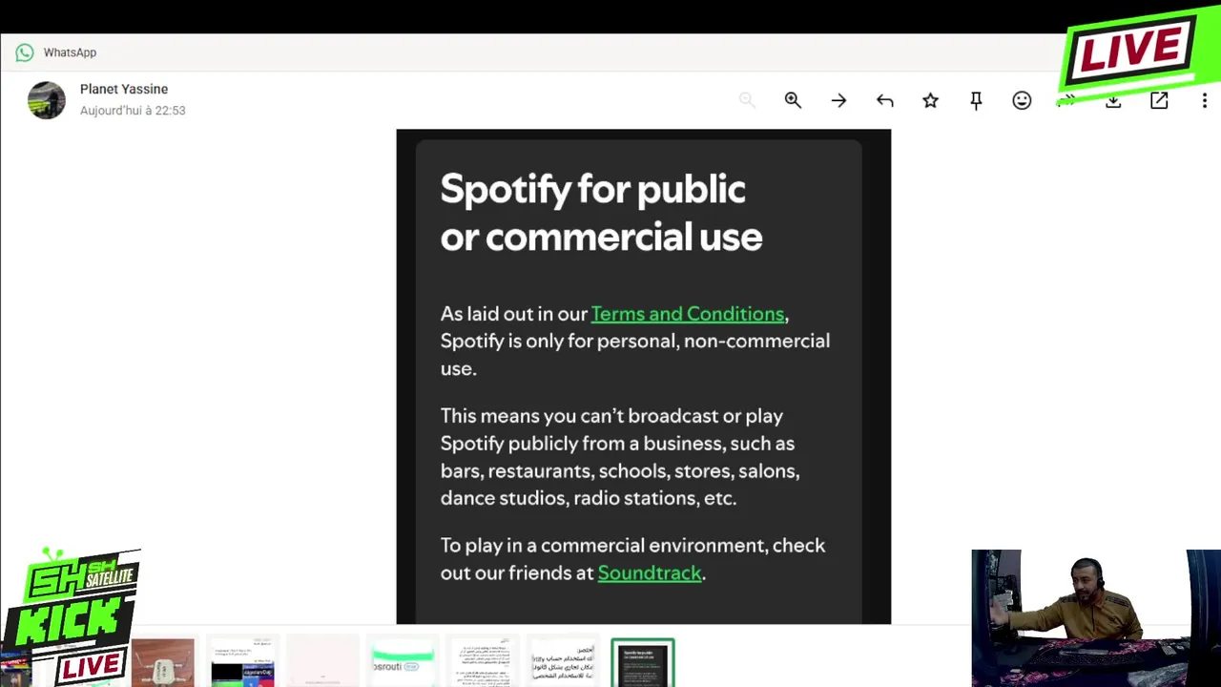
Task: Open Planet Yassine's profile avatar
Action: 47,100
